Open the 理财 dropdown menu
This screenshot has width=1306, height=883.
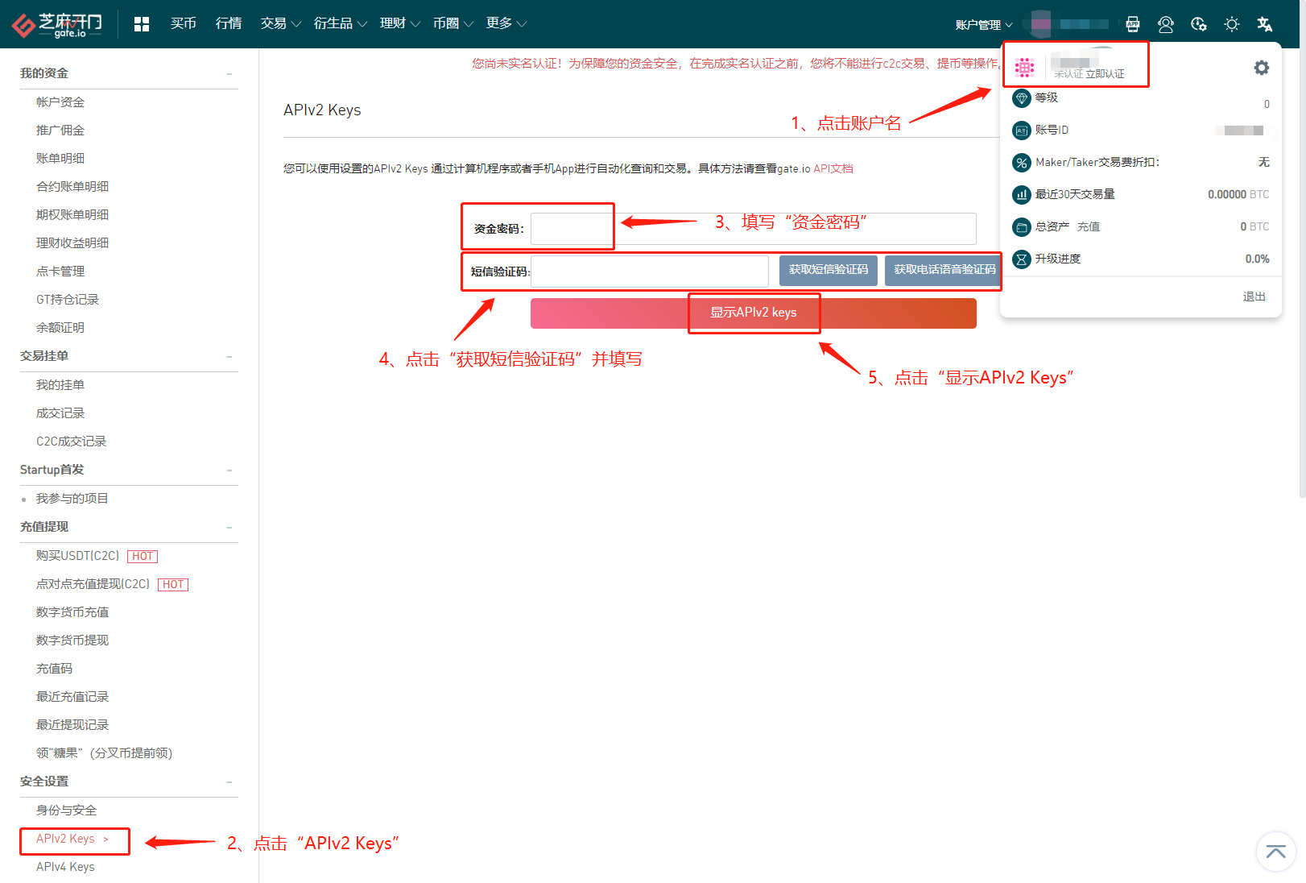click(x=399, y=23)
